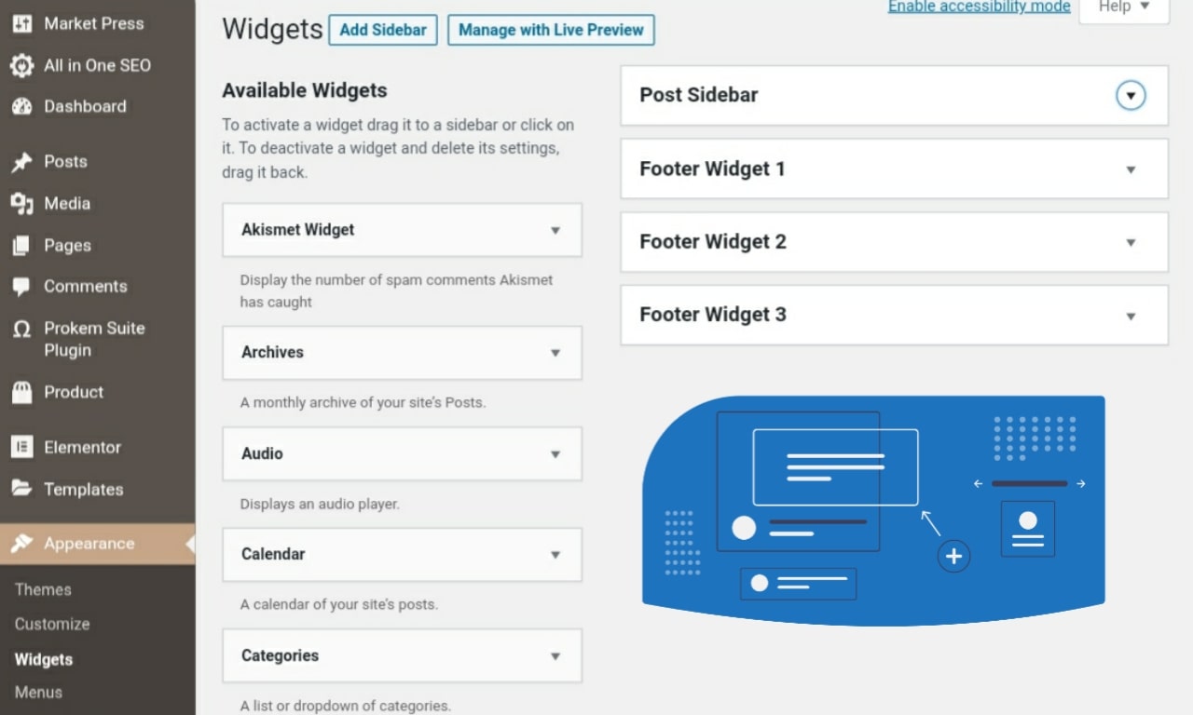This screenshot has width=1193, height=715.
Task: Expand the Footer Widget 3 panel
Action: click(1131, 316)
